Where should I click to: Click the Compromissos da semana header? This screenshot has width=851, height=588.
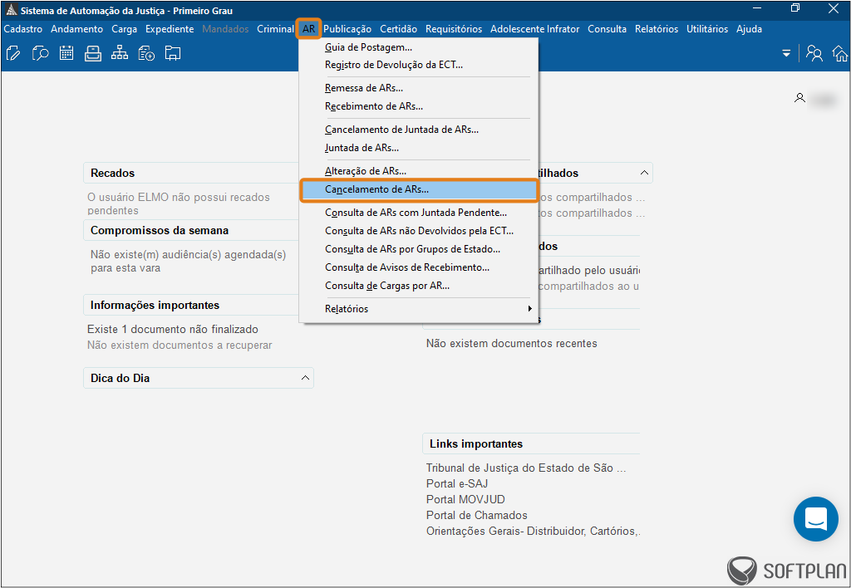191,231
